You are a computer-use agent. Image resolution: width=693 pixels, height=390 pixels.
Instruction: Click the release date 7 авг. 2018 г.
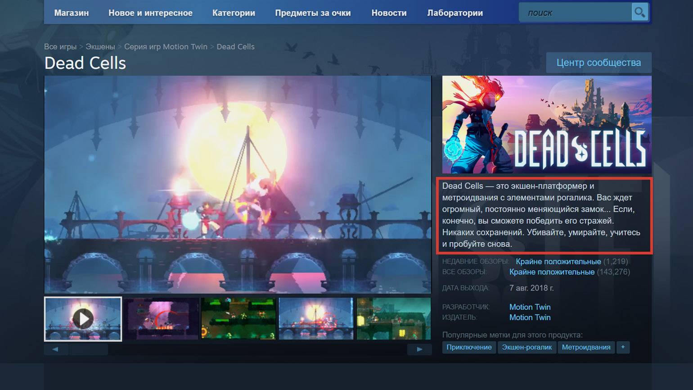531,288
